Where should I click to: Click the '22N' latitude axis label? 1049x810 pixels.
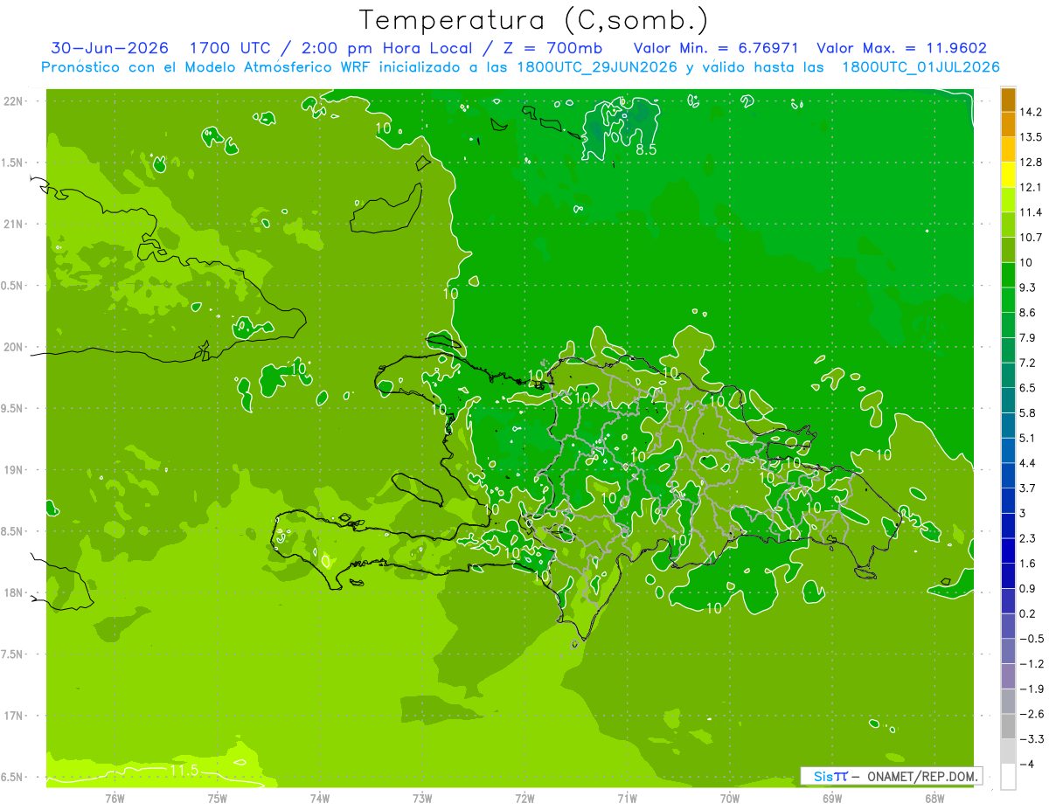pyautogui.click(x=15, y=100)
